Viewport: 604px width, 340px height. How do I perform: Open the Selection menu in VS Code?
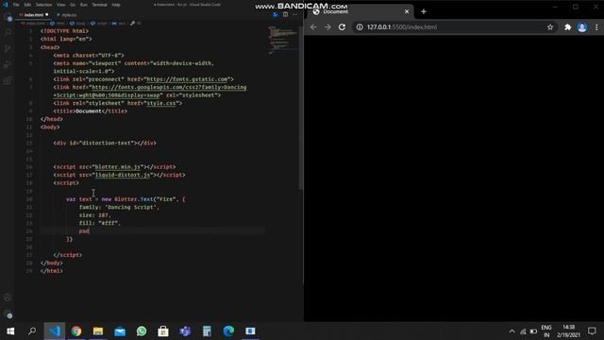(x=43, y=5)
